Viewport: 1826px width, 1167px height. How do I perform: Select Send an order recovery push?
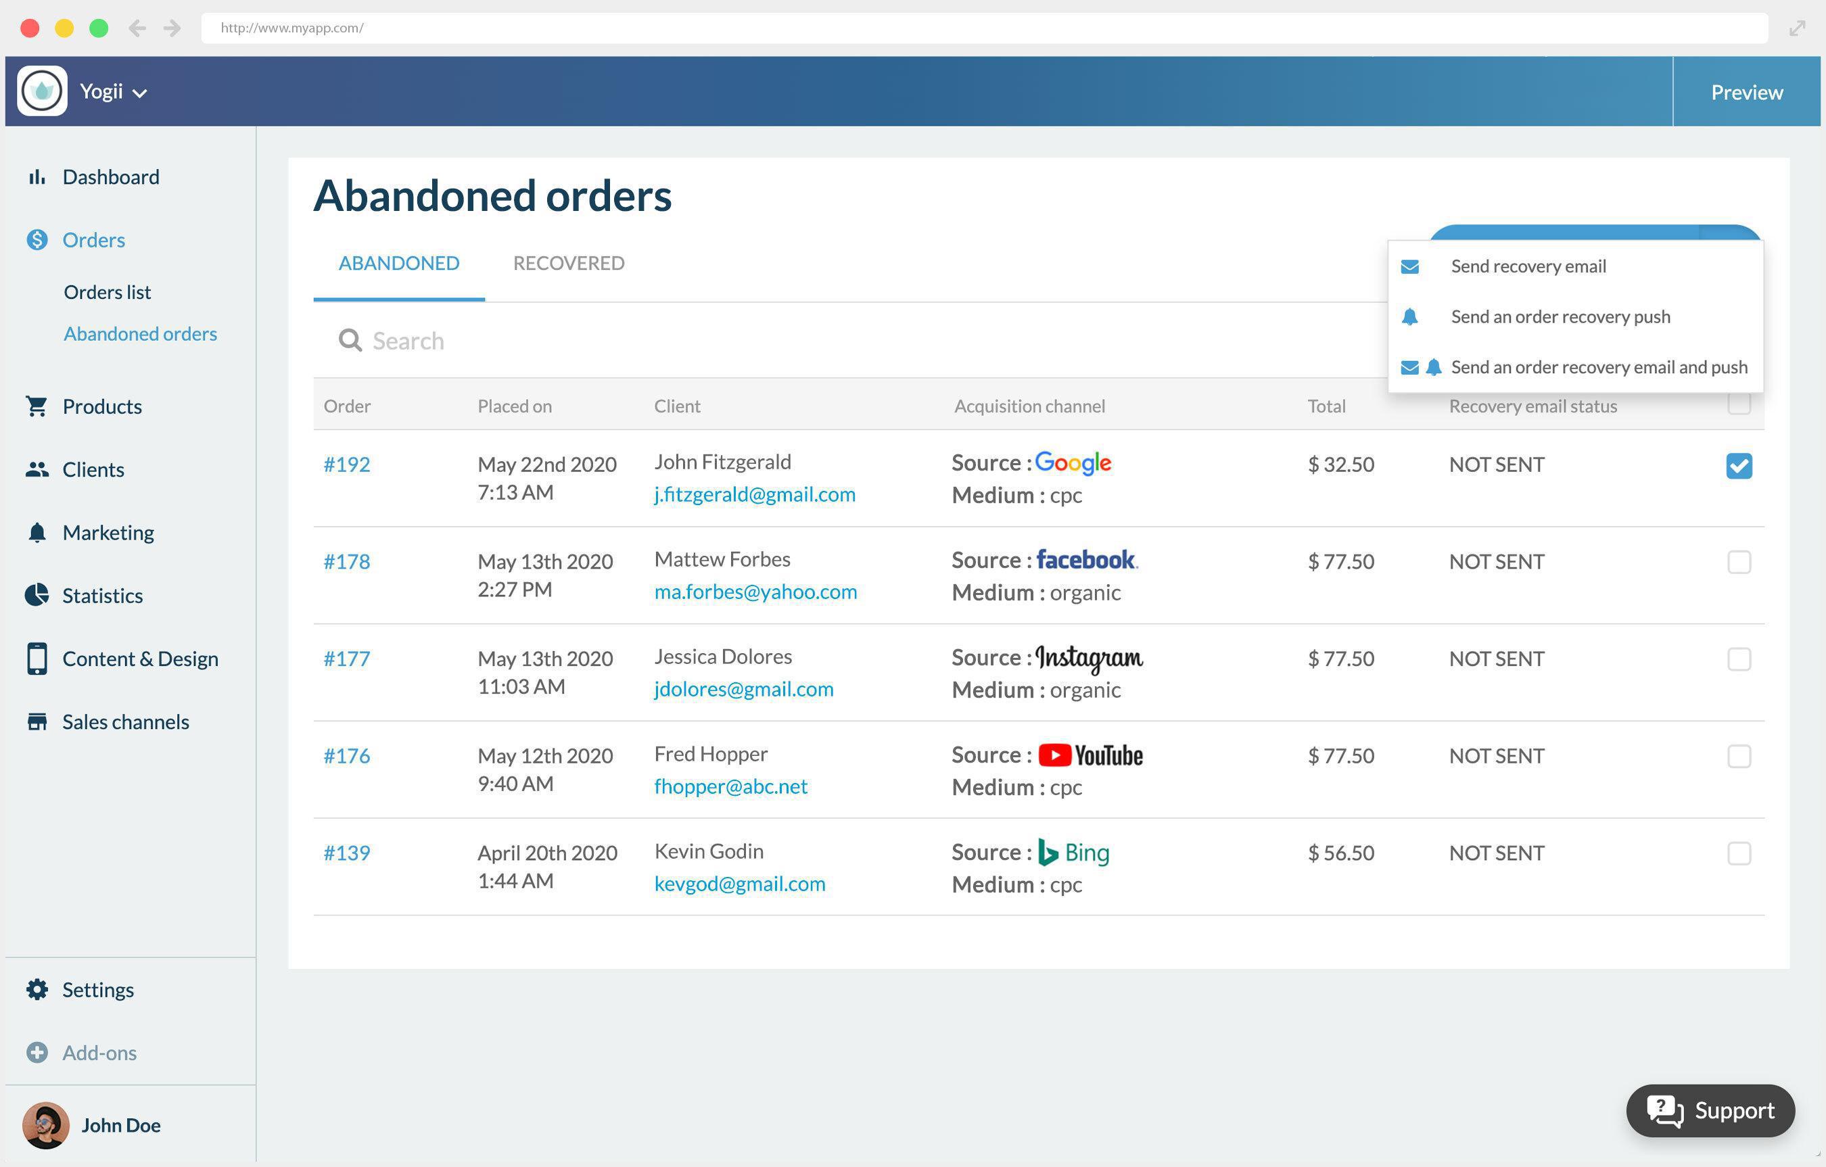click(x=1559, y=316)
